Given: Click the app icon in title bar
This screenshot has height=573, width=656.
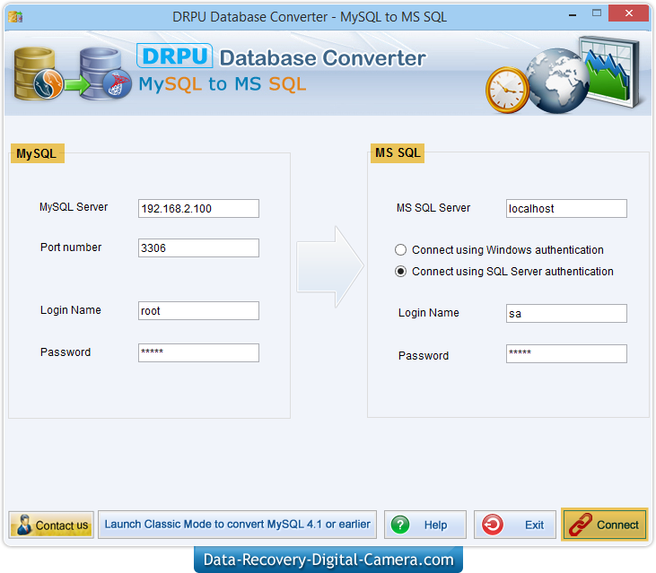Looking at the screenshot, I should (x=15, y=17).
